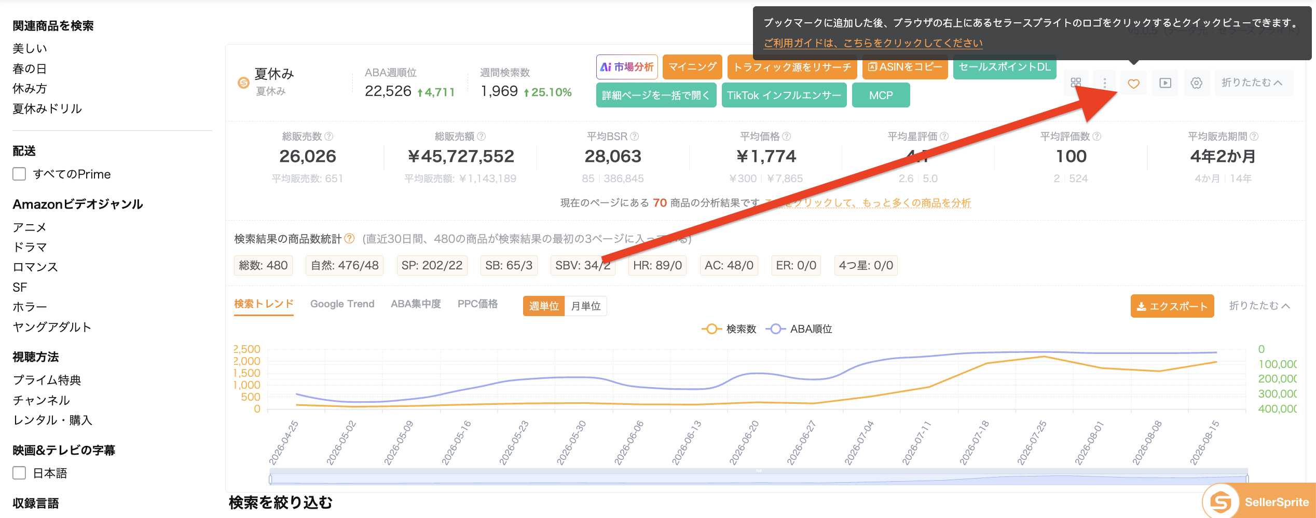
Task: Collapse the trend chart with 折りたたむ
Action: pyautogui.click(x=1259, y=306)
